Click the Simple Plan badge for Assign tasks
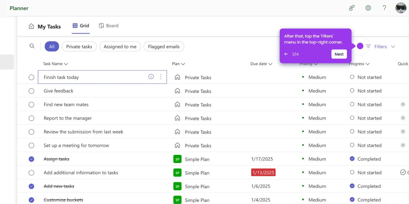The image size is (409, 204). (178, 159)
